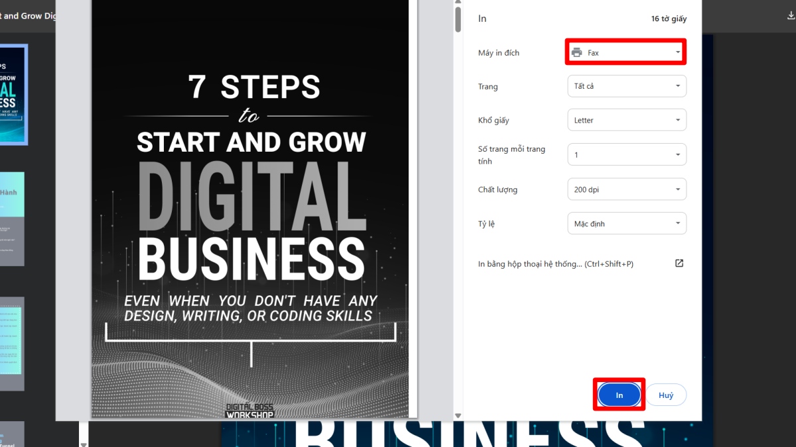
Task: Click the scroll-up arrow of the preview scrollbar
Action: [x=458, y=2]
